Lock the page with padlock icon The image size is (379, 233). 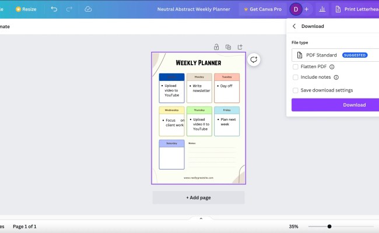pyautogui.click(x=216, y=47)
